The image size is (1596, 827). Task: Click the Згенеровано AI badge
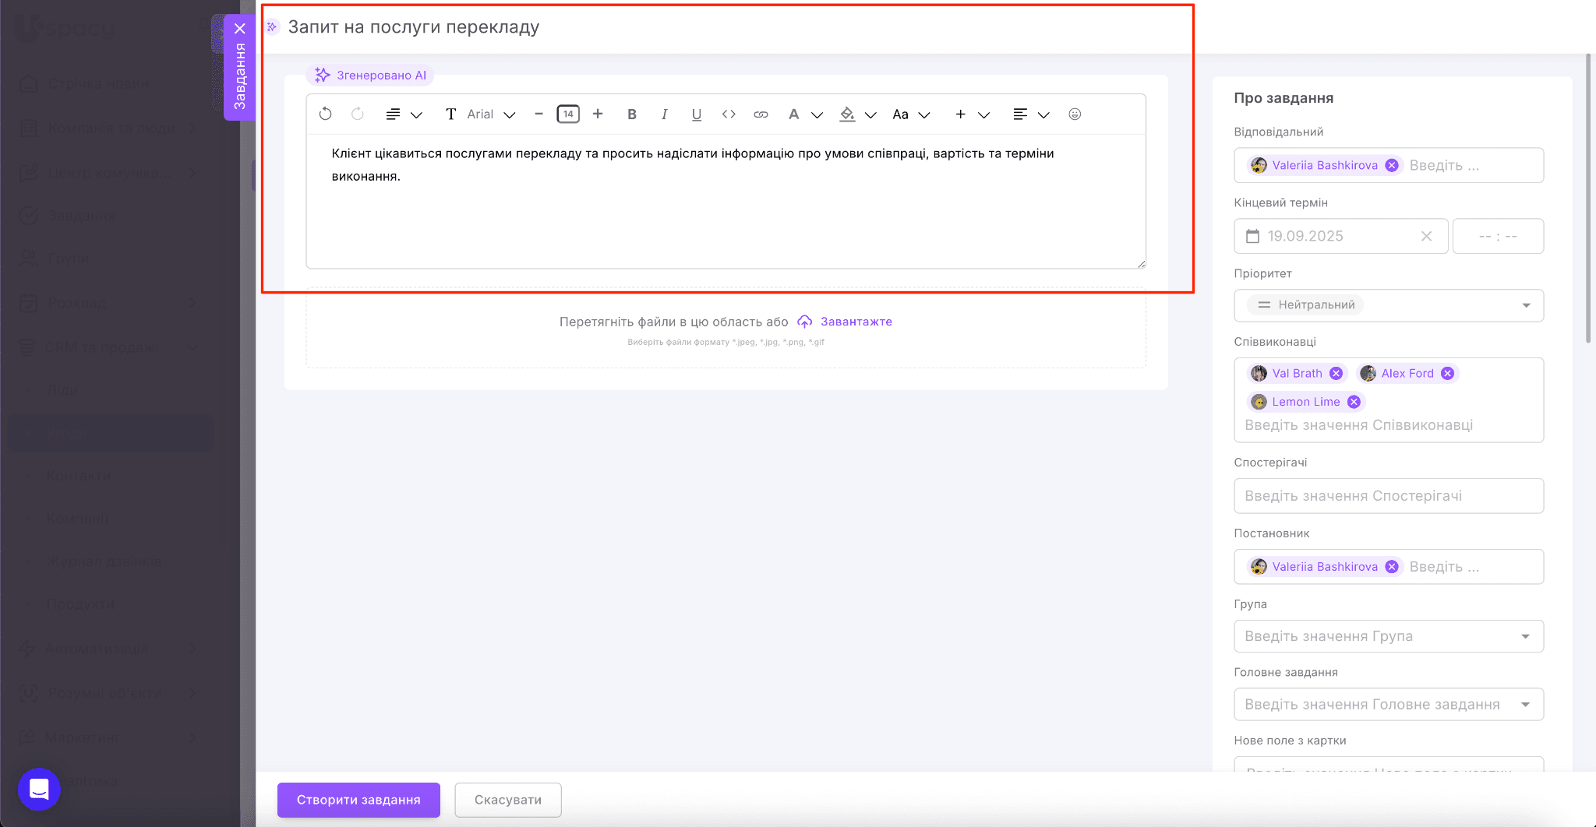370,76
